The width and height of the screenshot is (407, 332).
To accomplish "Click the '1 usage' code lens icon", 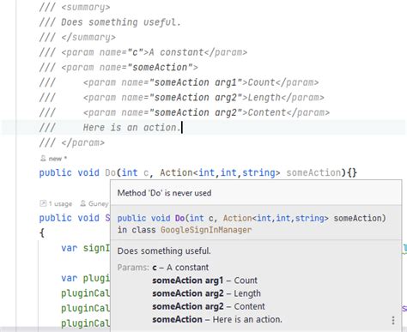I will click(x=43, y=203).
